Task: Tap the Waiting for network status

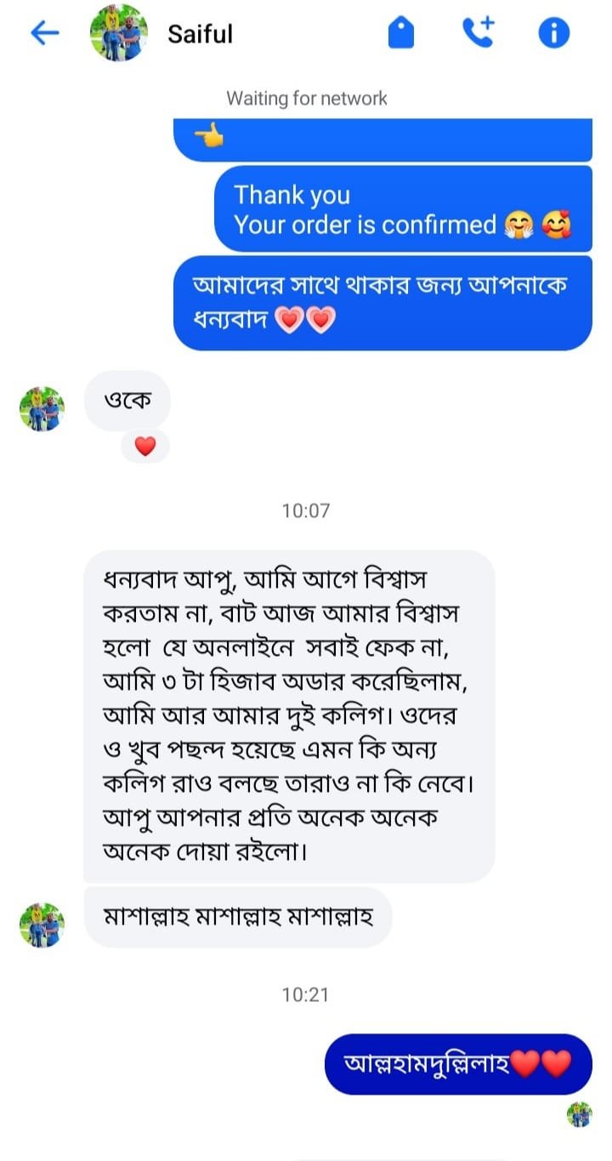Action: click(x=306, y=99)
